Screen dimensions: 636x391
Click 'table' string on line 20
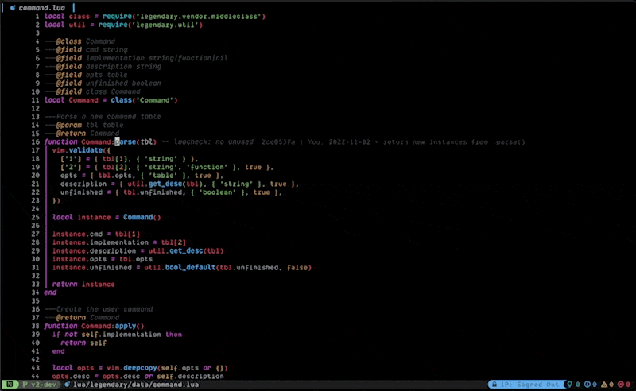tap(161, 176)
